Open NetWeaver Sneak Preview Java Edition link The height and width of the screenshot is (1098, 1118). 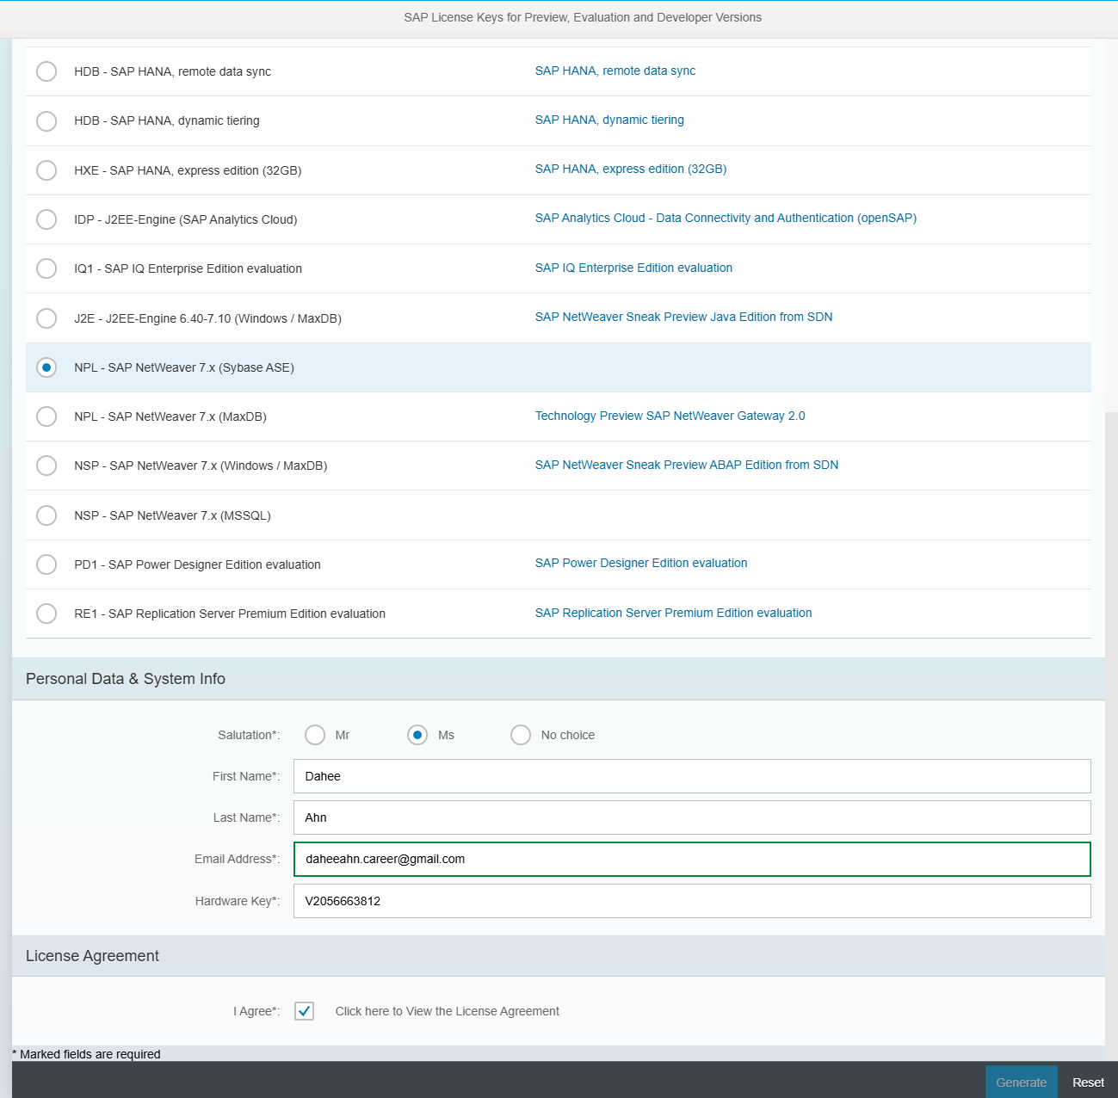(x=683, y=317)
